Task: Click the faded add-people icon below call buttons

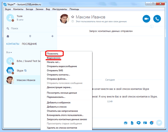Action: 152,26
